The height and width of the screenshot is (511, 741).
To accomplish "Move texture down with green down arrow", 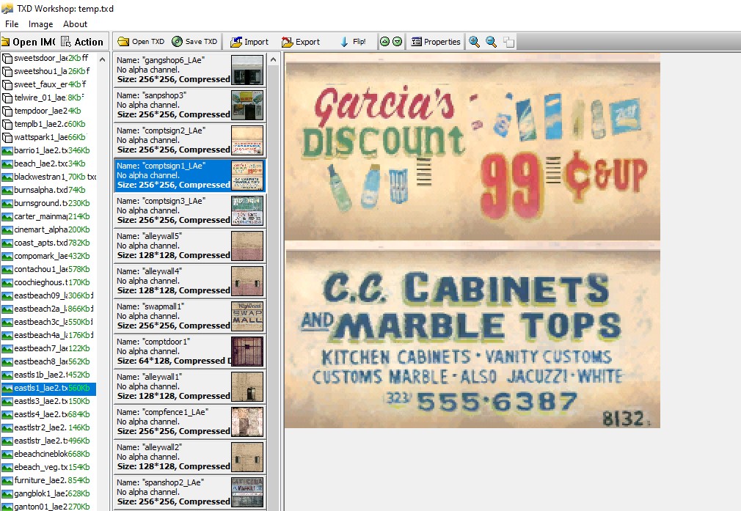I will pos(398,42).
